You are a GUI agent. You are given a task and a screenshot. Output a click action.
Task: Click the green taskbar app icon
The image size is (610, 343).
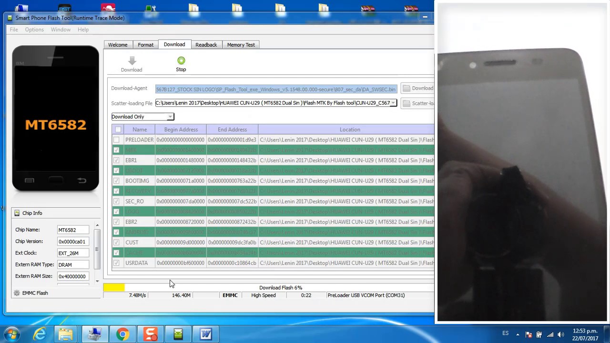(x=178, y=334)
